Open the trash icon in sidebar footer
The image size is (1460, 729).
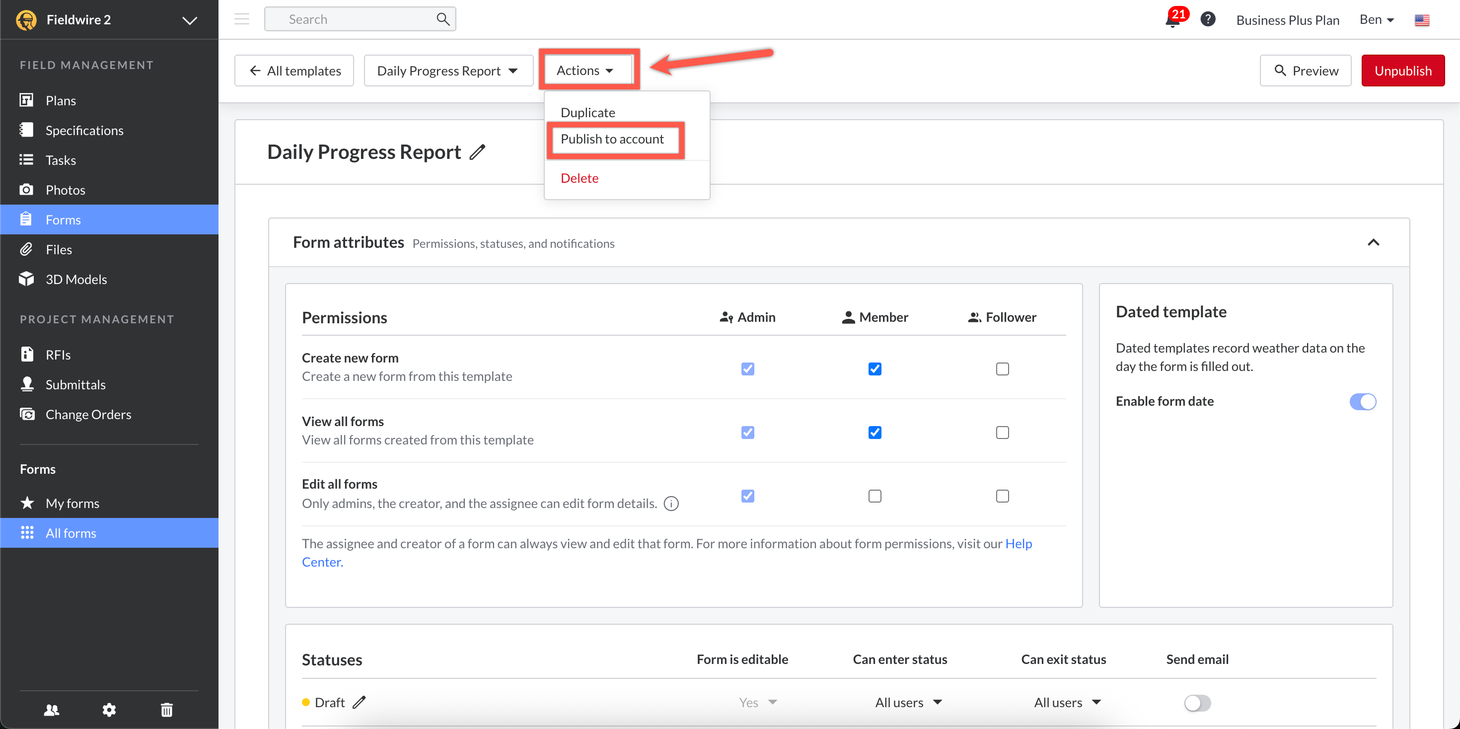click(x=167, y=709)
